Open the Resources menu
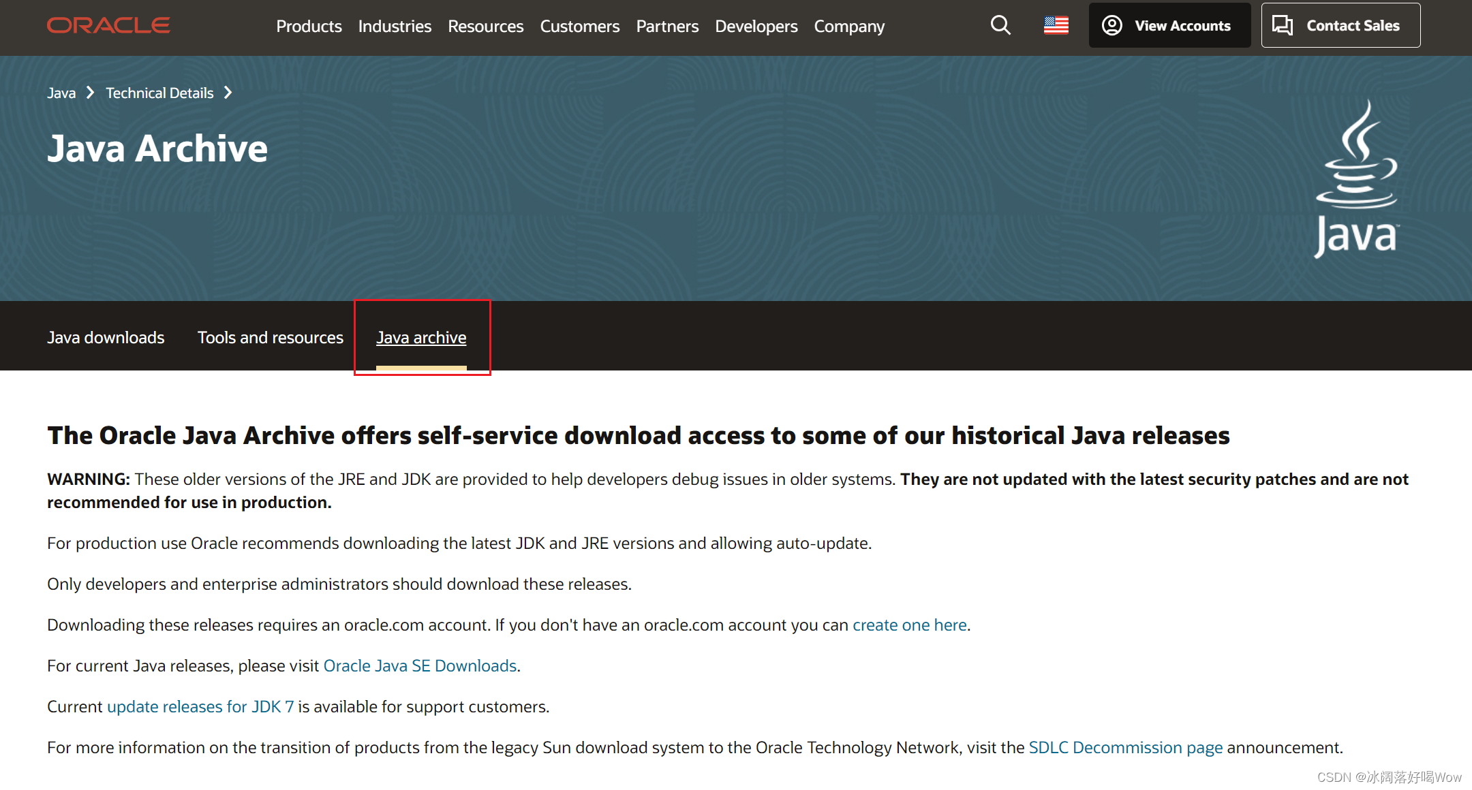Image resolution: width=1472 pixels, height=790 pixels. coord(485,27)
